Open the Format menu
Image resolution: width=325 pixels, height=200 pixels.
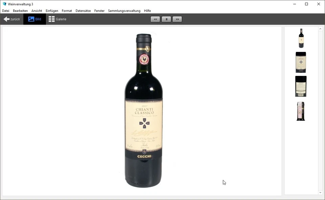[x=67, y=10]
